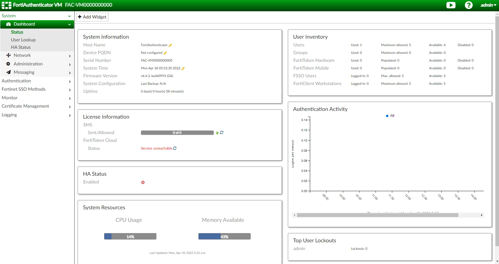The height and width of the screenshot is (264, 499).
Task: Edit the System Time pencil icon
Action: point(183,68)
